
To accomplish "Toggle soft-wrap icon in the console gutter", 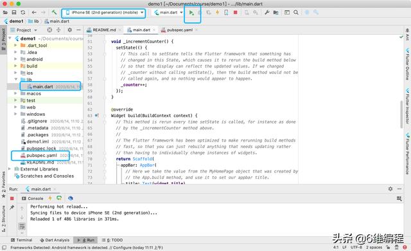I will [22, 226].
